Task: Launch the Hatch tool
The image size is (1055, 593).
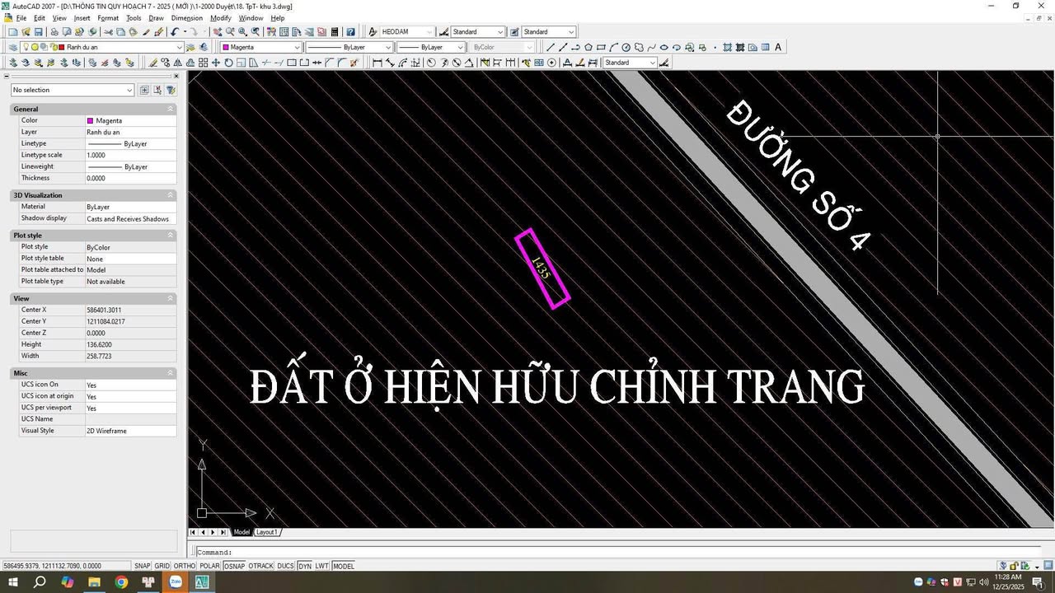Action: tap(727, 47)
